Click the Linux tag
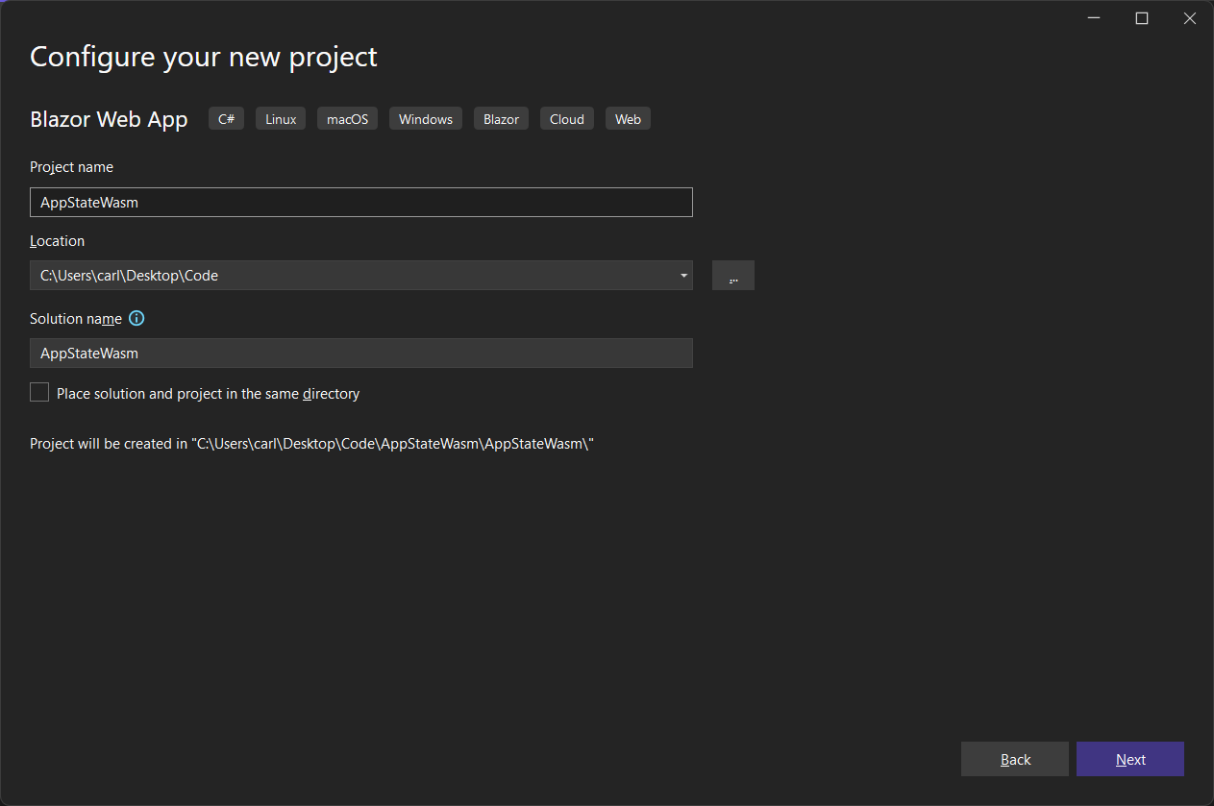The height and width of the screenshot is (806, 1214). click(281, 119)
